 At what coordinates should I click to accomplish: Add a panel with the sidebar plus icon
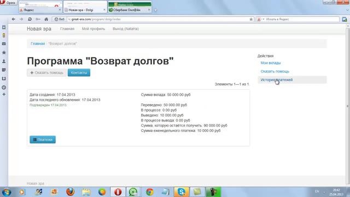tap(4, 95)
